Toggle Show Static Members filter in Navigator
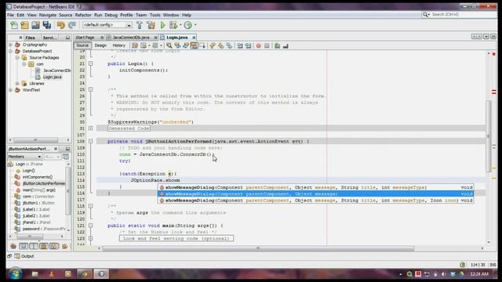Viewport: 502px width, 282px height. [x=34, y=246]
